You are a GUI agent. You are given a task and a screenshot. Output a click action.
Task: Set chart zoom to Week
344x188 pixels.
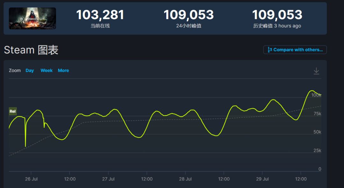click(47, 70)
